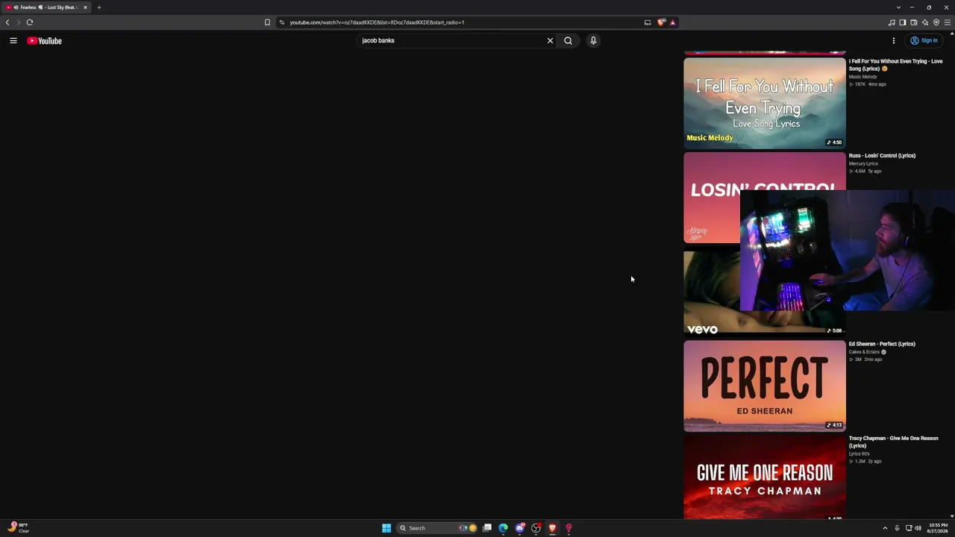The width and height of the screenshot is (955, 537).
Task: Open the Windows Start menu
Action: coord(386,528)
